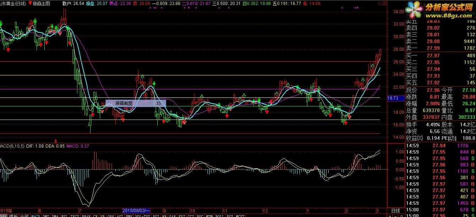Click the 屏幕截图 tooltip box on chart
Viewport: 476px width, 217px height.
coord(136,103)
